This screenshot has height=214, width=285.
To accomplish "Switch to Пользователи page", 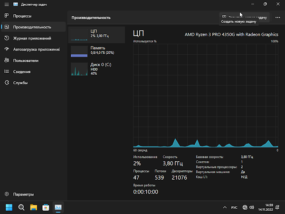I will tap(33, 60).
